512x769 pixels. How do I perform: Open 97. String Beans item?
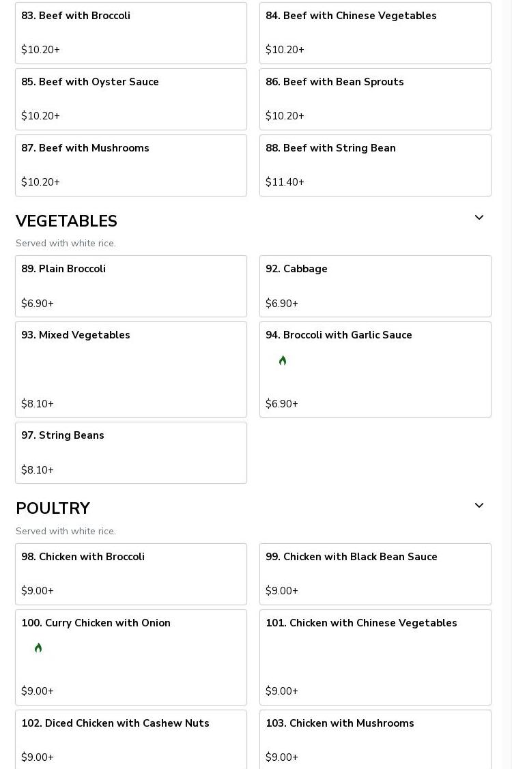coord(130,452)
